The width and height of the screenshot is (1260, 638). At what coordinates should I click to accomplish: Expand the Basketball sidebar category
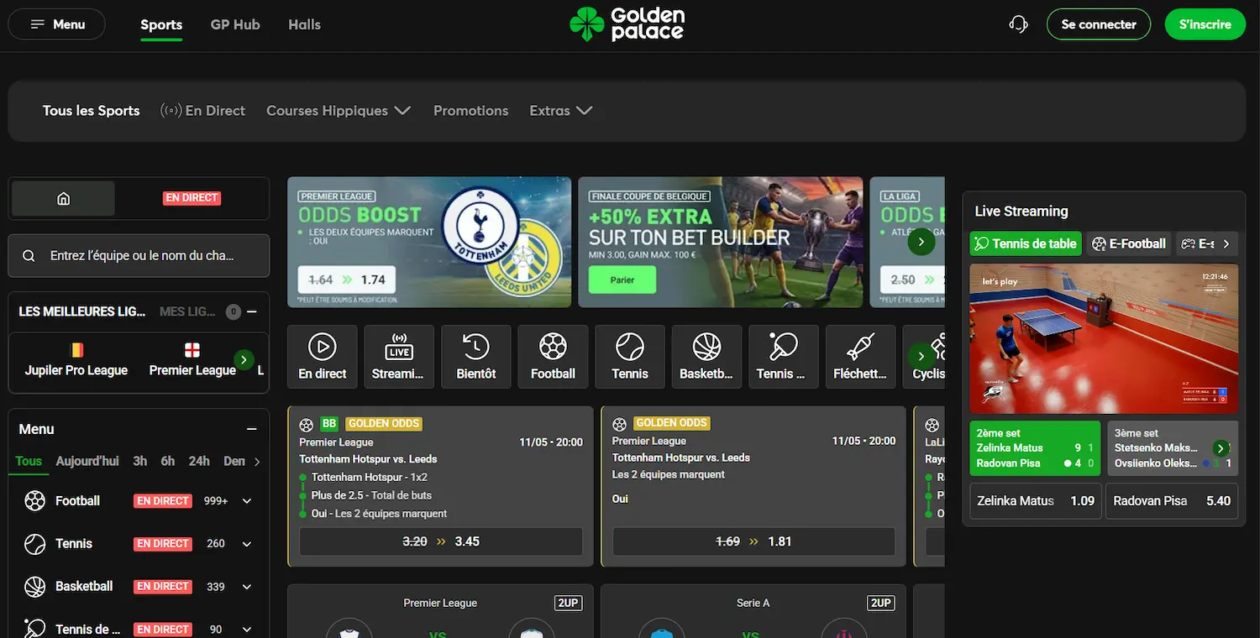[247, 587]
